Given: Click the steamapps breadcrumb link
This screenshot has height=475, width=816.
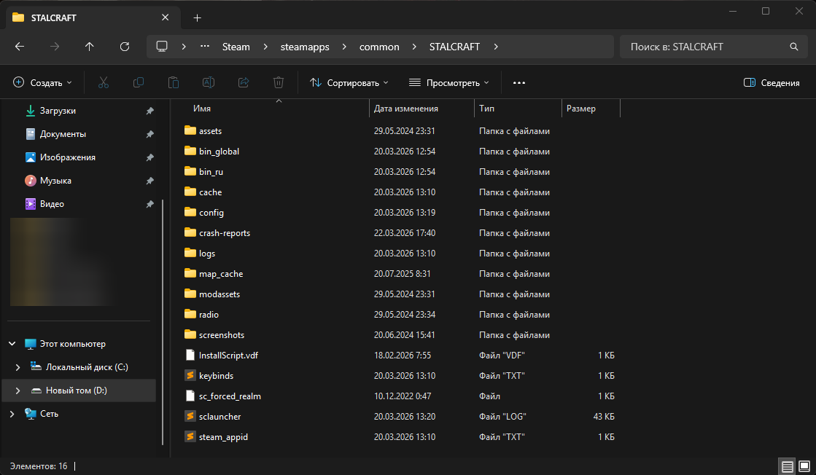Looking at the screenshot, I should click(305, 47).
